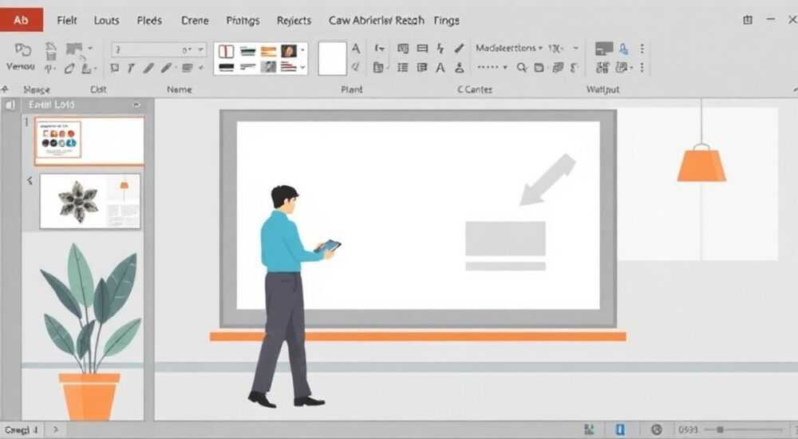Open the Fings ribbon tab
This screenshot has height=439, width=798.
pyautogui.click(x=446, y=21)
